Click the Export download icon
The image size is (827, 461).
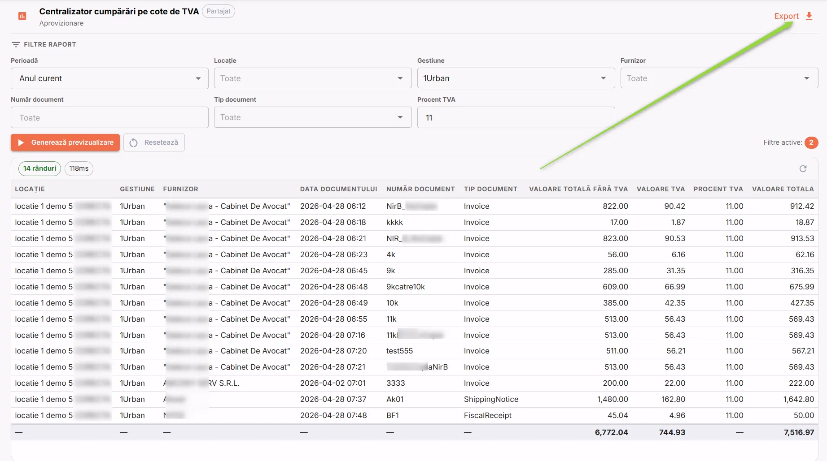(809, 16)
